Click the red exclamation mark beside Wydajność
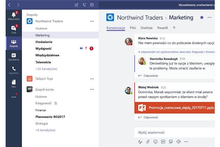 pos(86,48)
